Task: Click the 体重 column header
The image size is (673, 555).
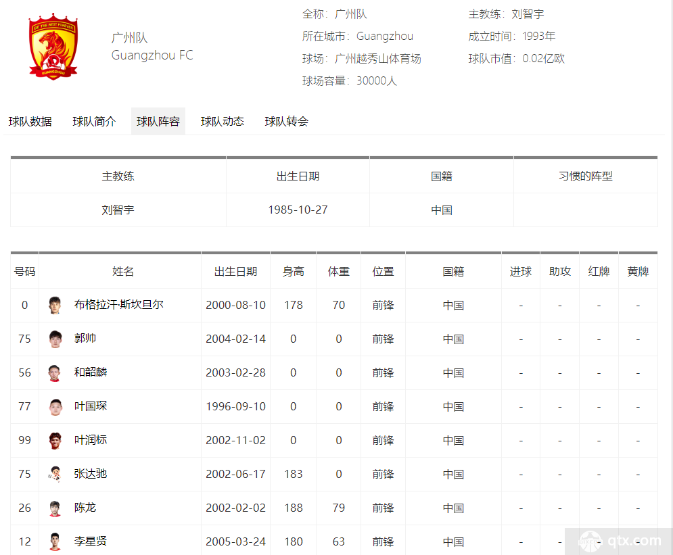Action: pyautogui.click(x=339, y=272)
